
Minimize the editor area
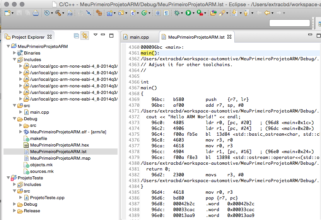(310, 35)
